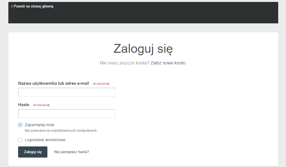Viewport: 286px width, 167px height.
Task: Click the username or e-mail input field
Action: [67, 92]
